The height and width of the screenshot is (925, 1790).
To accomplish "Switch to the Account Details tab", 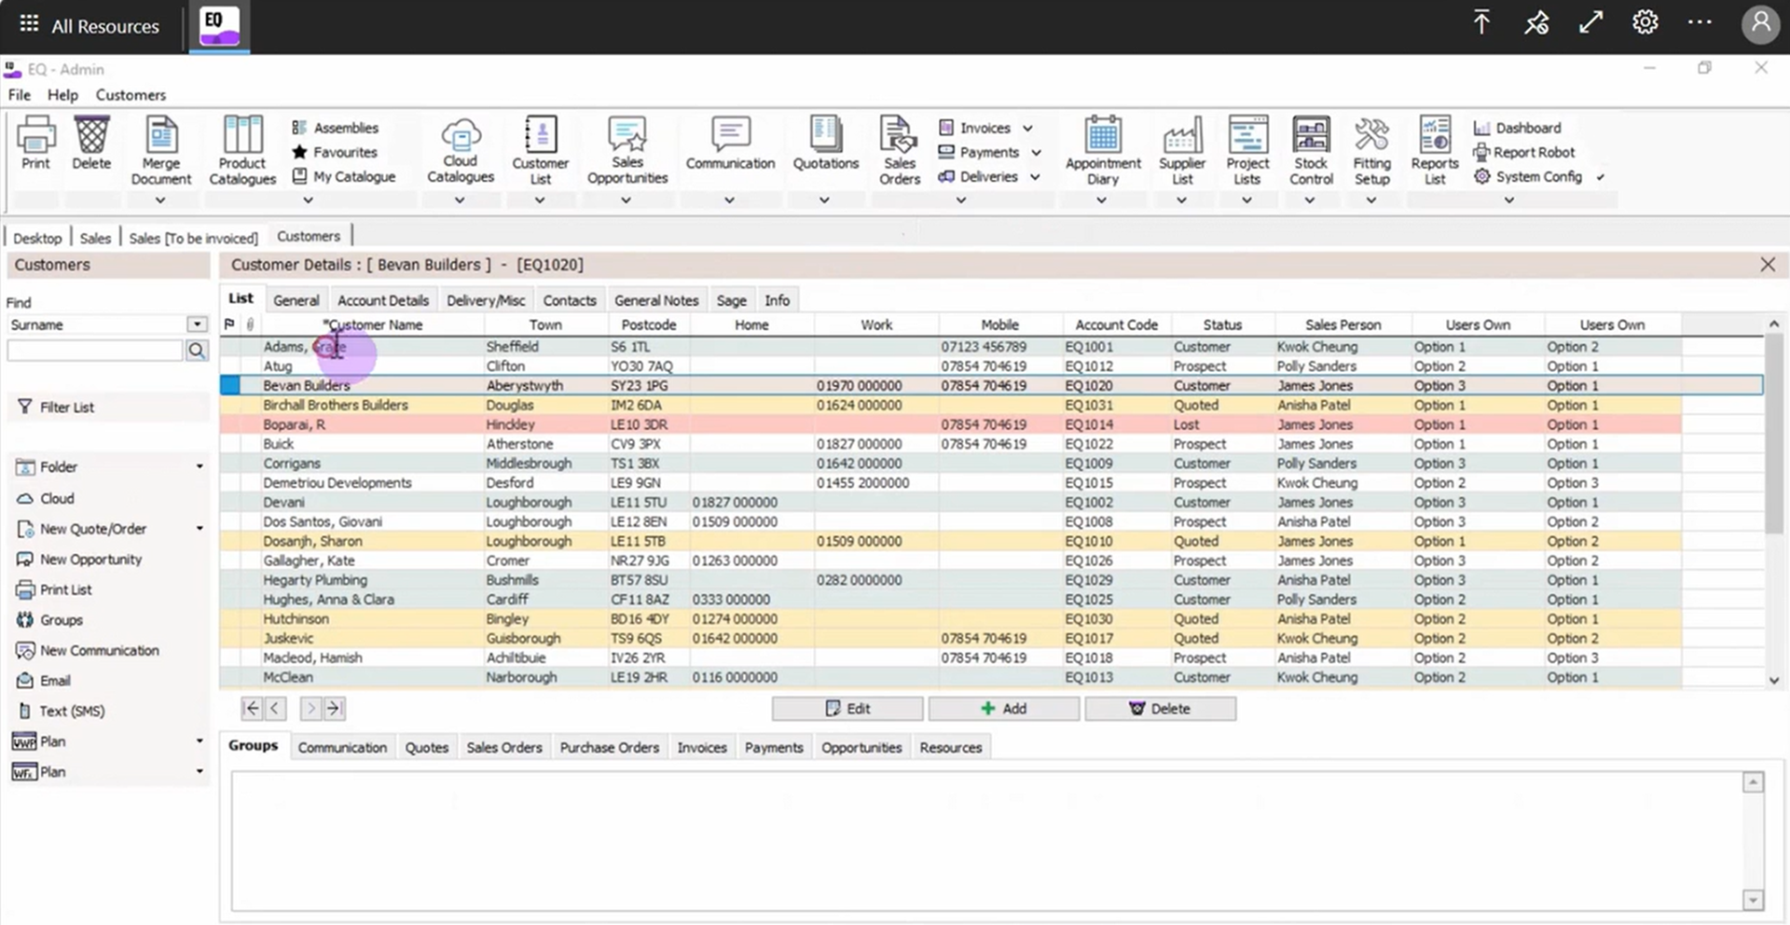I will [x=383, y=300].
